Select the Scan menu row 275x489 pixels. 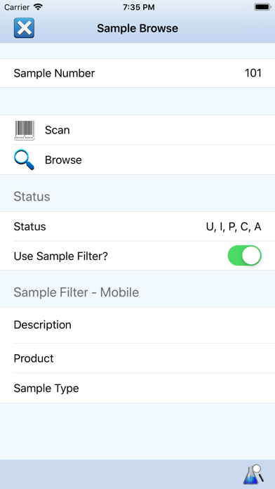137,130
